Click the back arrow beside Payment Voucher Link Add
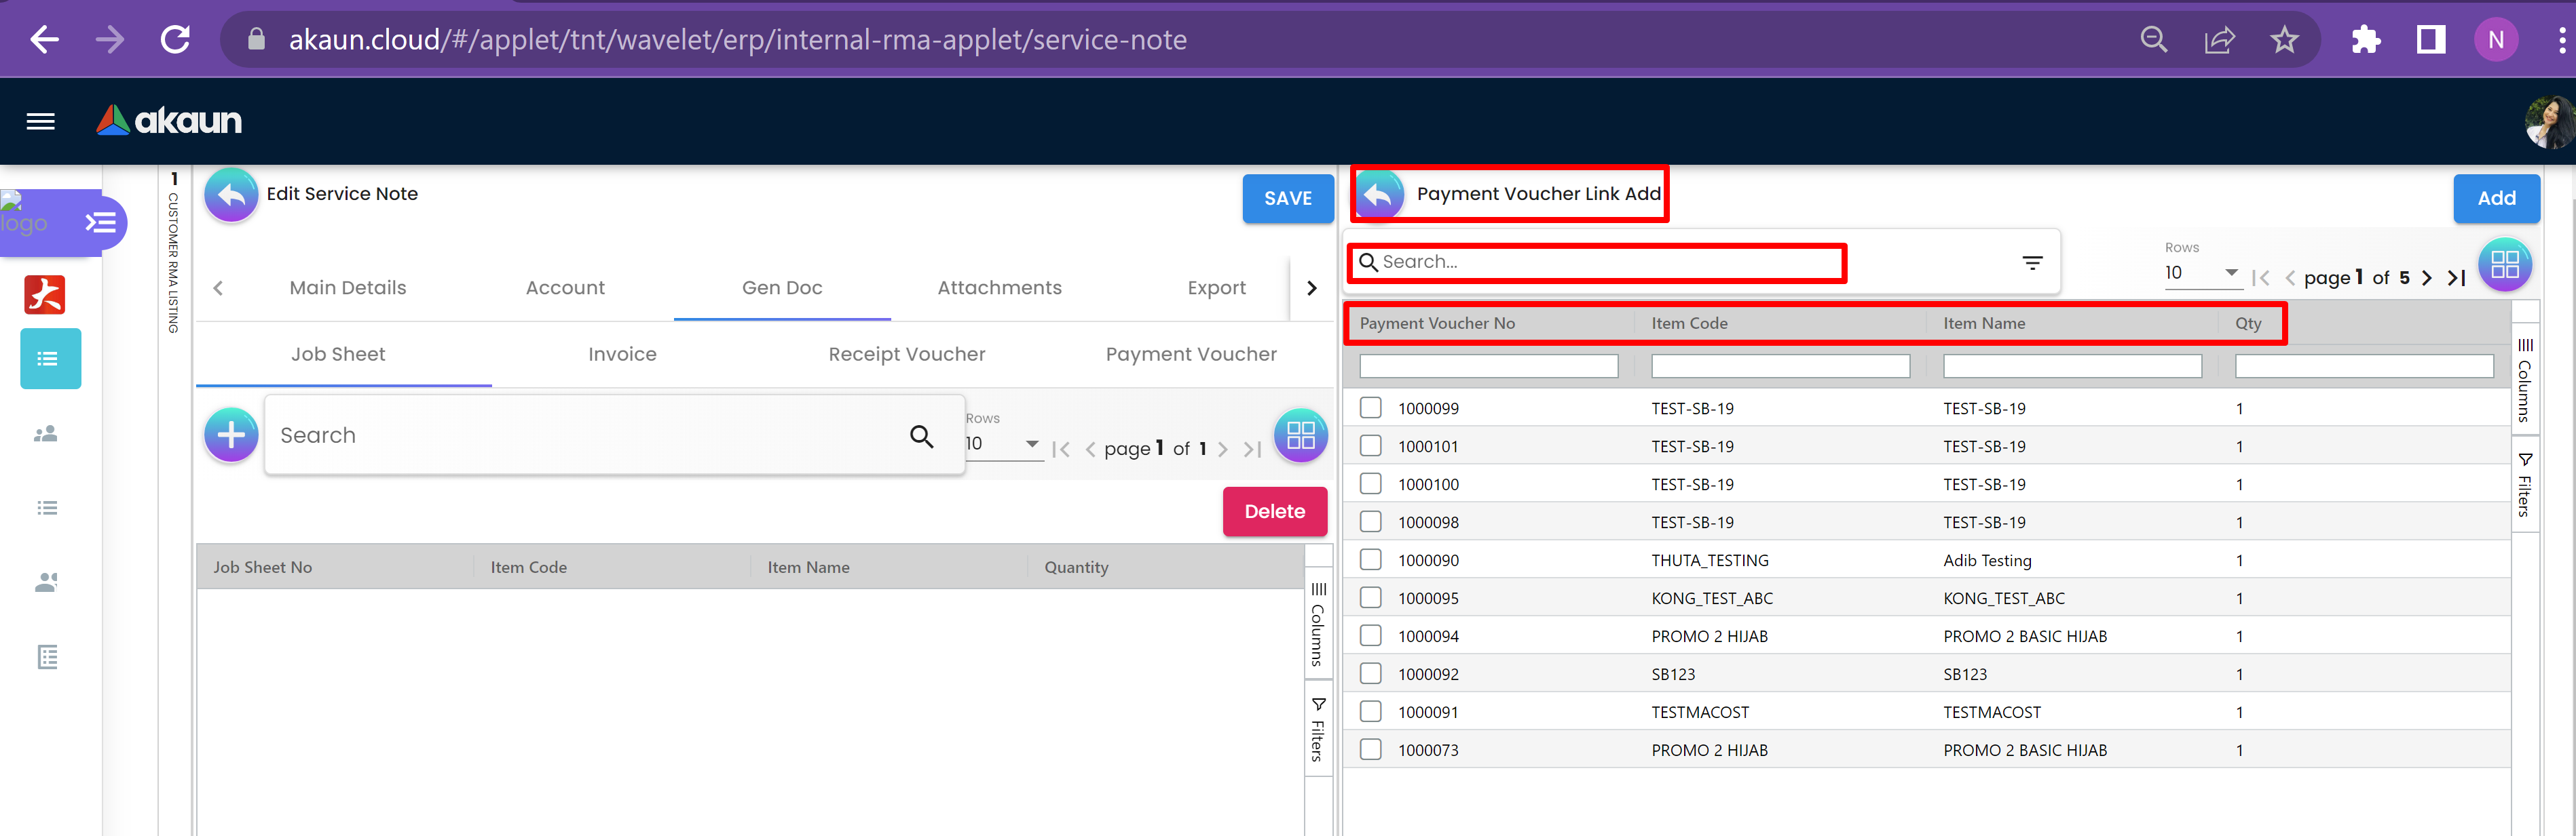2576x836 pixels. click(x=1379, y=195)
